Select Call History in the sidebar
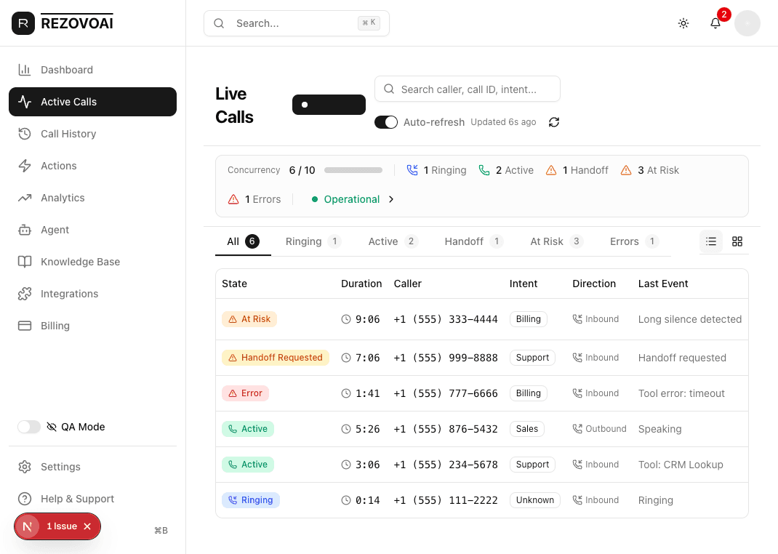Screen dimensions: 778x554 tap(70, 134)
